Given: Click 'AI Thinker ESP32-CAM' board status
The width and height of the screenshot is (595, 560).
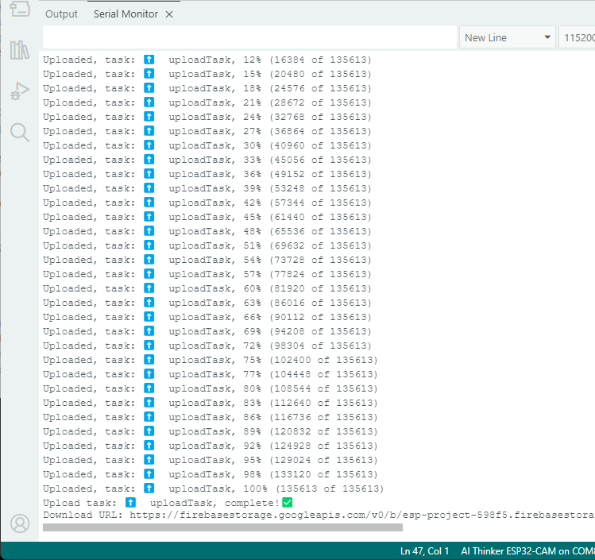Looking at the screenshot, I should pos(512,551).
